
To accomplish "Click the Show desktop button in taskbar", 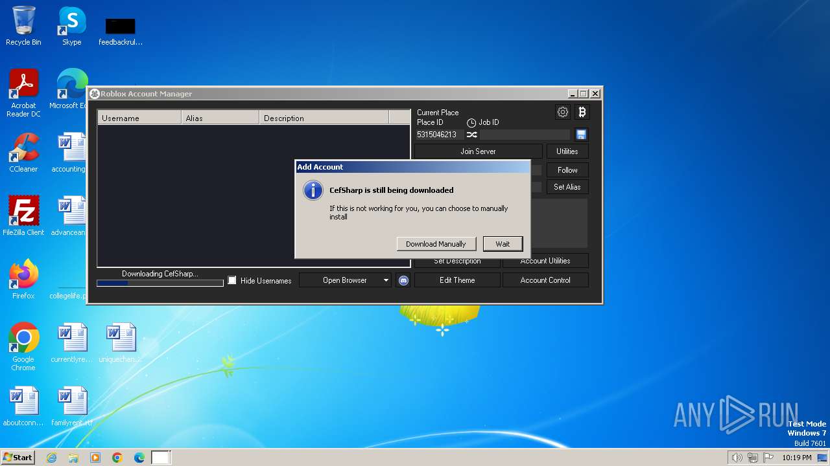I will (822, 458).
